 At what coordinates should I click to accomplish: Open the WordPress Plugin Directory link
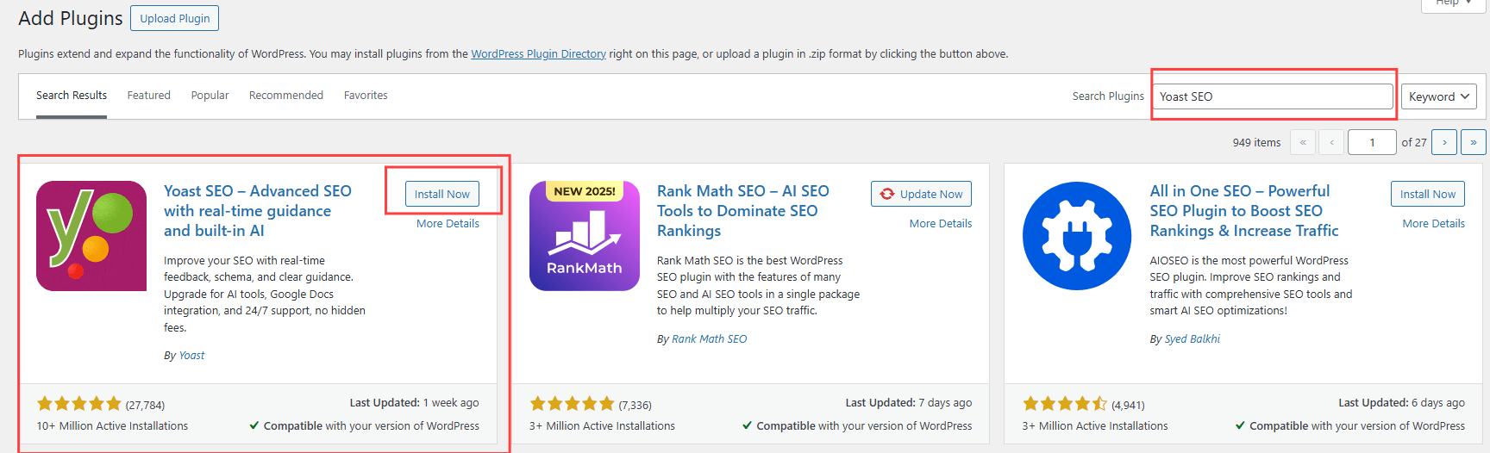pos(538,53)
